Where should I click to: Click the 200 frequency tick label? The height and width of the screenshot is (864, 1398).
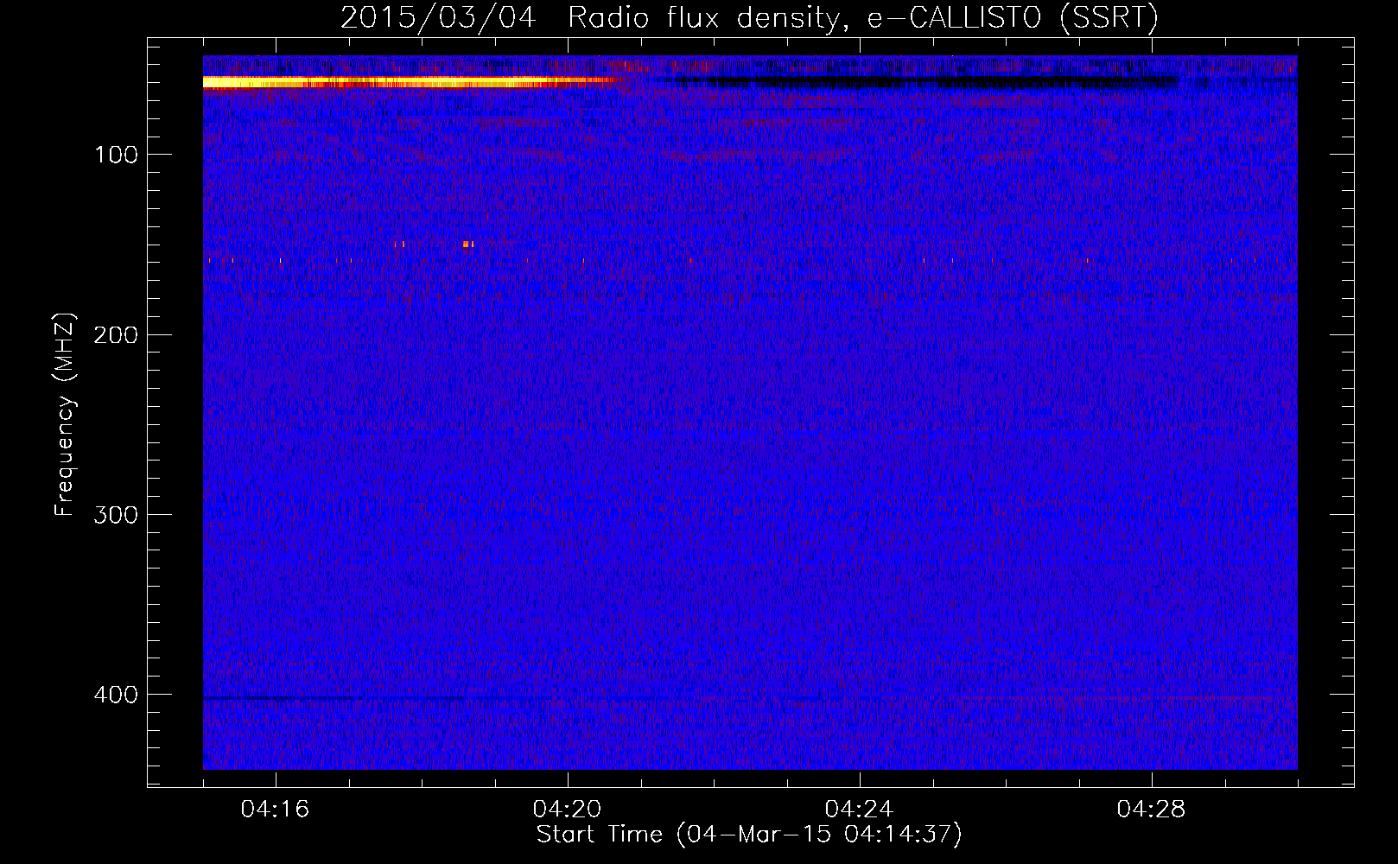point(116,334)
